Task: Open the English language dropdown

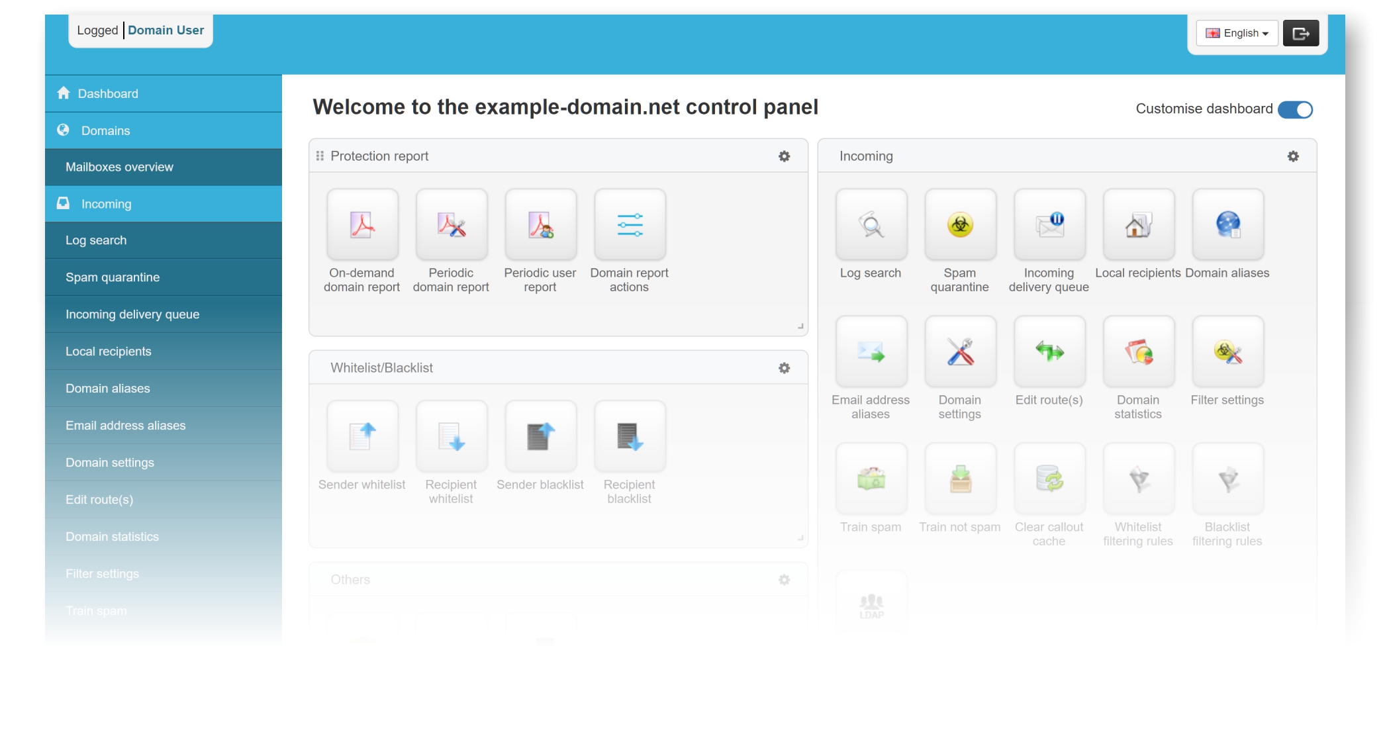Action: point(1237,33)
